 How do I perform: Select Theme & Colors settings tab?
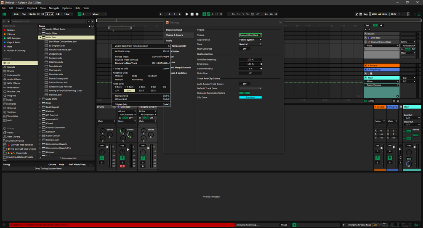tap(174, 35)
